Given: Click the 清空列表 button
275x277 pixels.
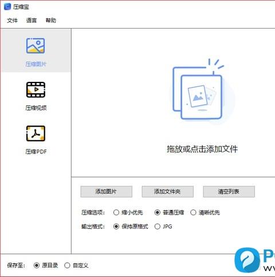Looking at the screenshot, I should (x=229, y=192).
